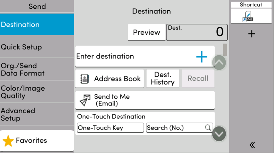This screenshot has height=153, width=274.
Task: Open Color/Image Quality settings tab
Action: [37, 92]
